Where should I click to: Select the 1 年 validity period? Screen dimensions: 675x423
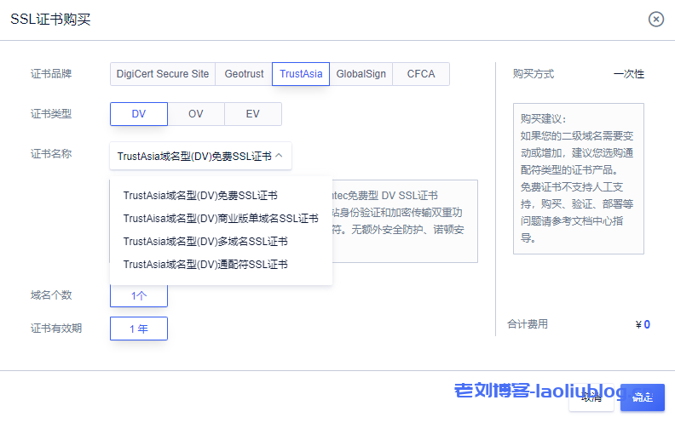click(x=139, y=329)
